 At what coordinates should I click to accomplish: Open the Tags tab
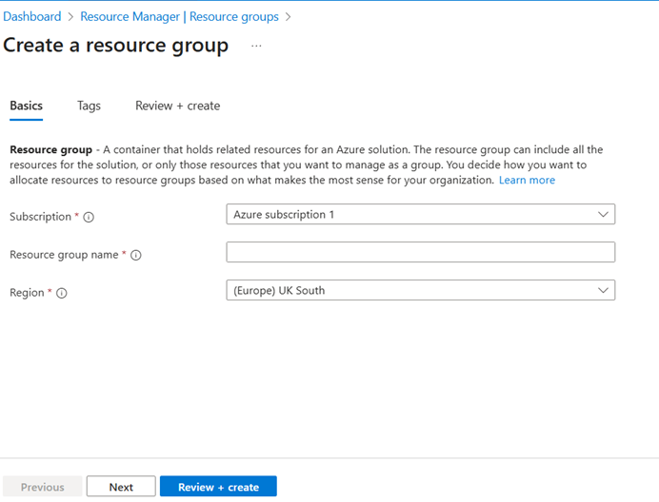pos(89,106)
